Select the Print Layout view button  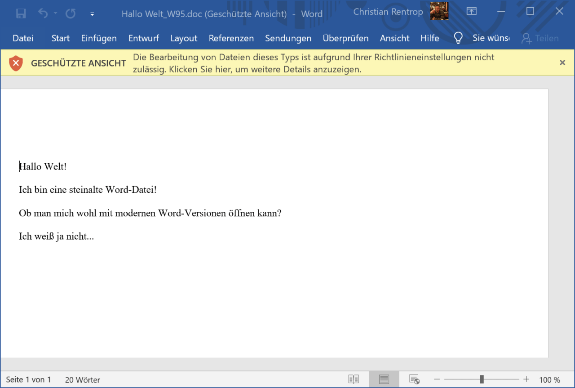coord(384,379)
